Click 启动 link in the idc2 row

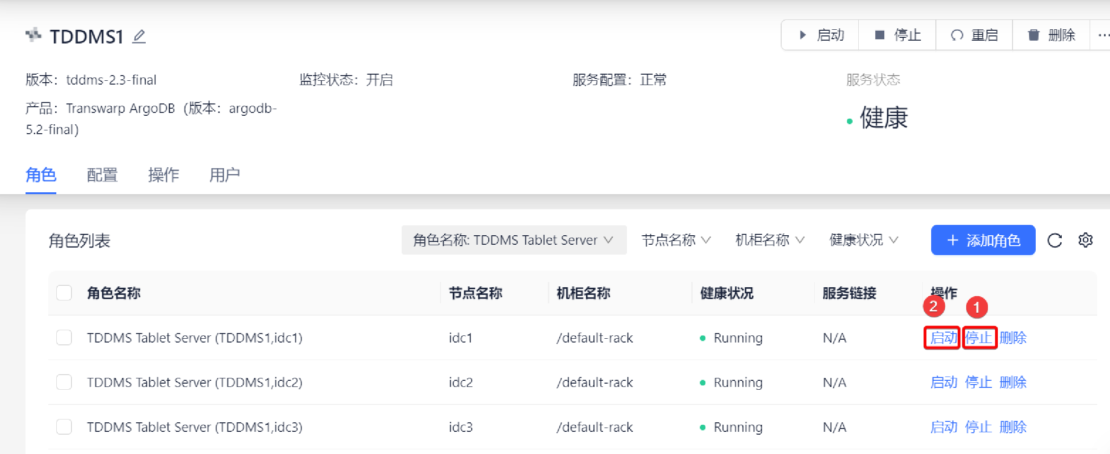[x=943, y=382]
